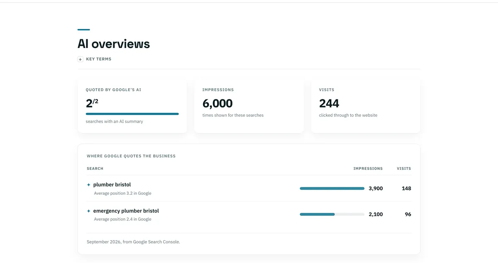
Task: Click the 2,100 impressions value
Action: pos(376,215)
